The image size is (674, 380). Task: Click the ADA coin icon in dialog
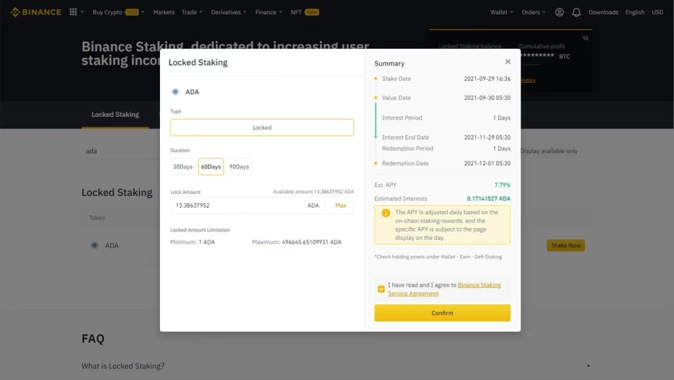point(175,91)
